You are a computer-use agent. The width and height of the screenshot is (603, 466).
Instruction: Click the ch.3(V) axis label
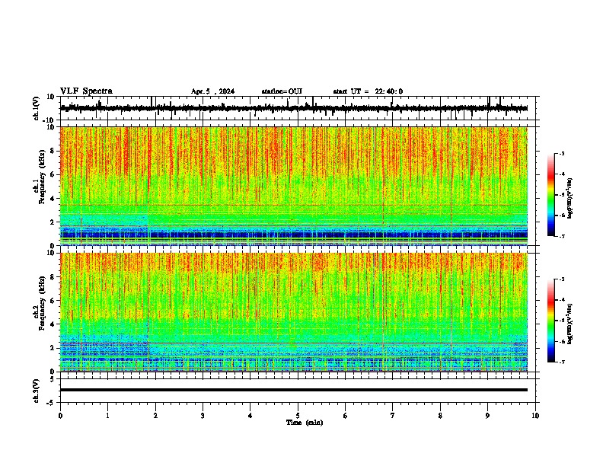click(x=37, y=391)
